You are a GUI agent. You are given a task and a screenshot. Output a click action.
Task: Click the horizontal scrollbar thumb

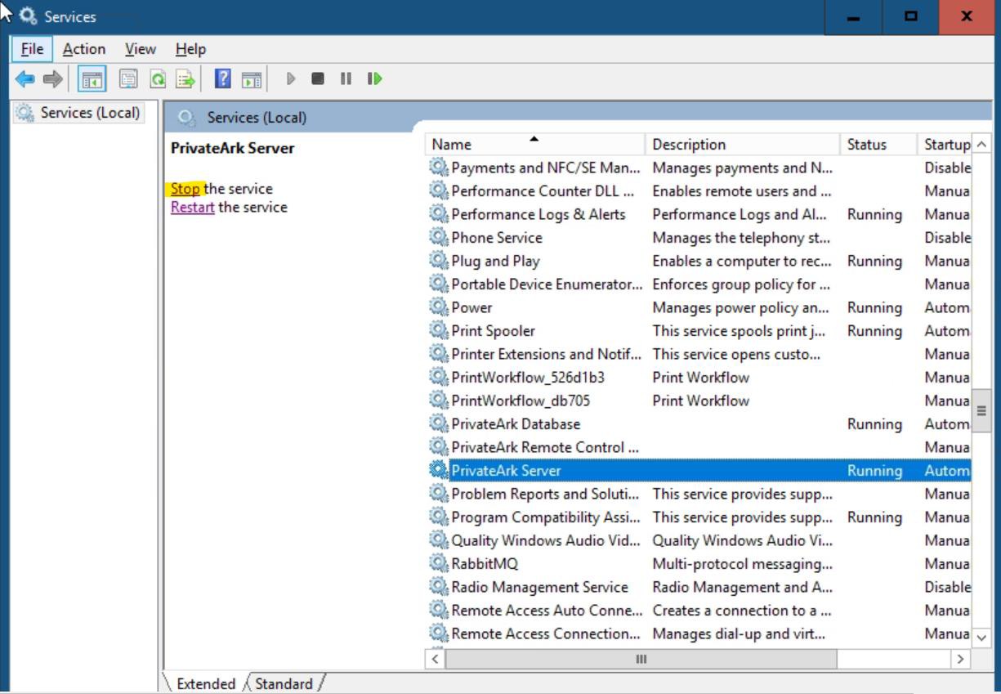point(641,658)
